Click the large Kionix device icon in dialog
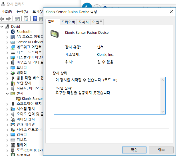The width and height of the screenshot is (177, 156). 55,34
